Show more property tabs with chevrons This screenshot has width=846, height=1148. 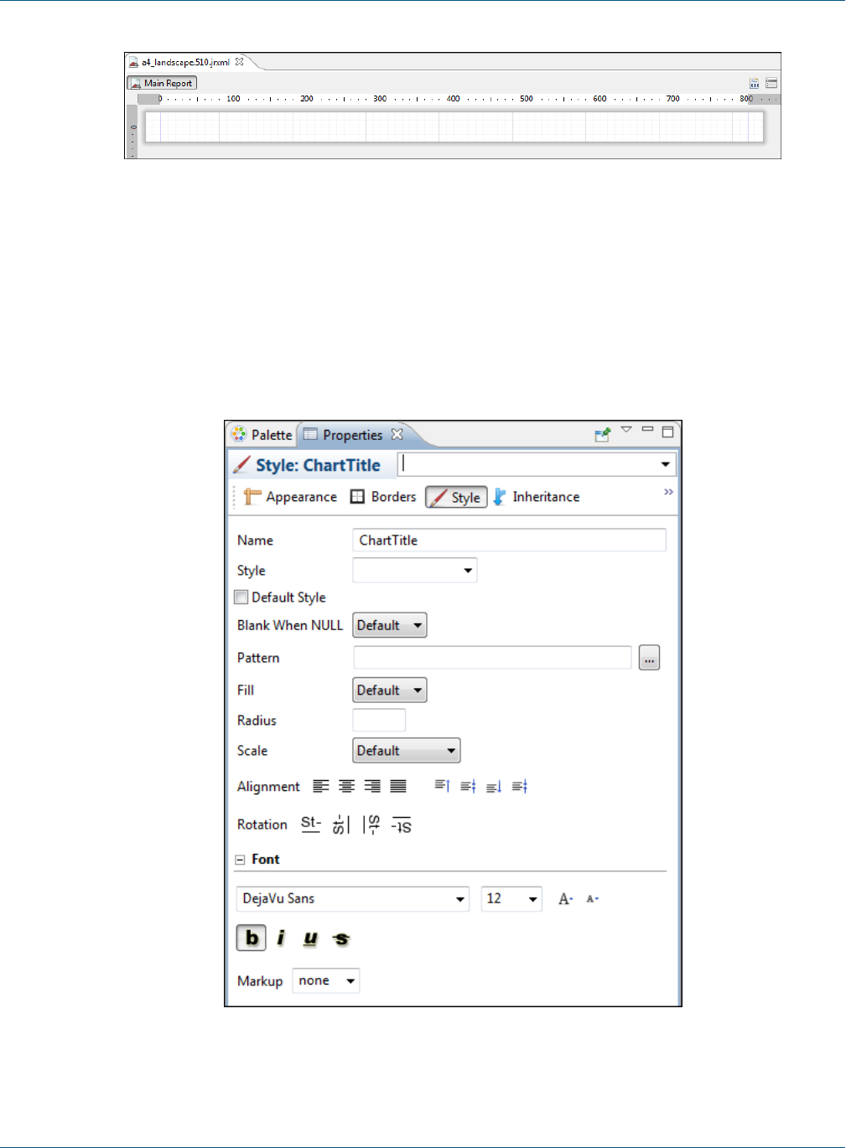point(668,492)
